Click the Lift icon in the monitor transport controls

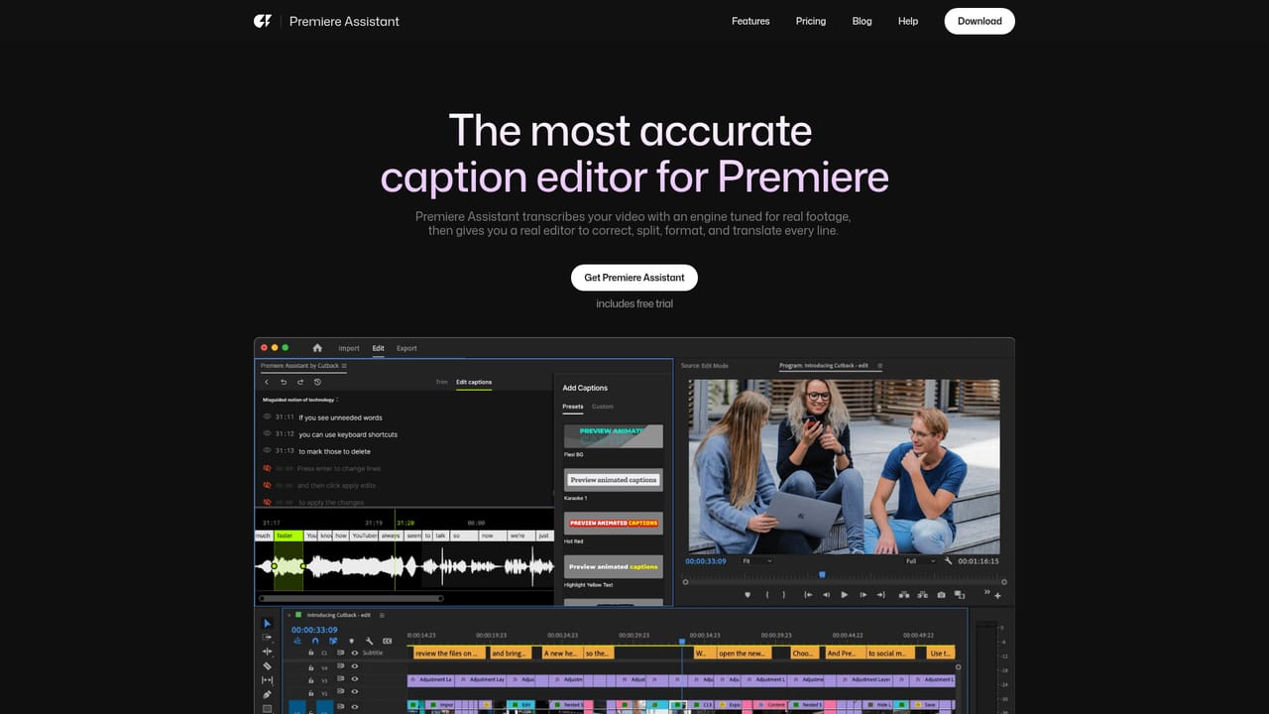tap(904, 595)
